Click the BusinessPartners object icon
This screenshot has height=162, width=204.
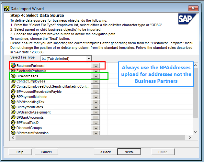click(x=13, y=65)
